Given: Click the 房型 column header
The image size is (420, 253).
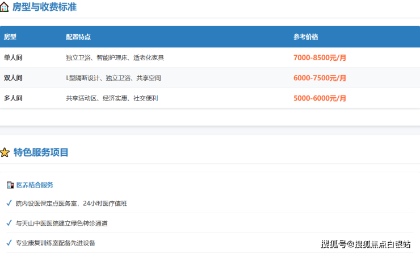Looking at the screenshot, I should pyautogui.click(x=10, y=37).
